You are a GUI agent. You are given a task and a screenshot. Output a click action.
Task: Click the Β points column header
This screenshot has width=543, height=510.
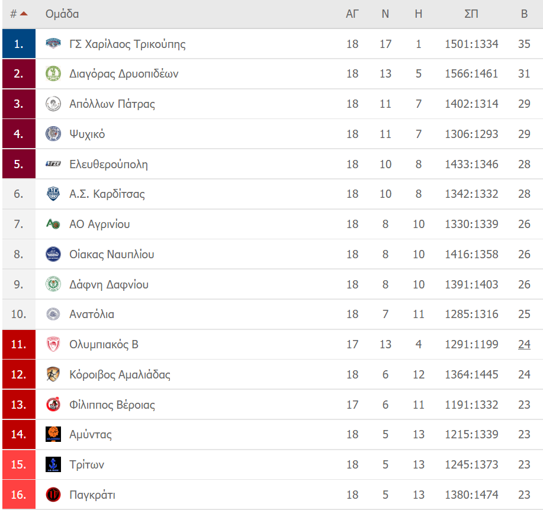click(x=524, y=14)
